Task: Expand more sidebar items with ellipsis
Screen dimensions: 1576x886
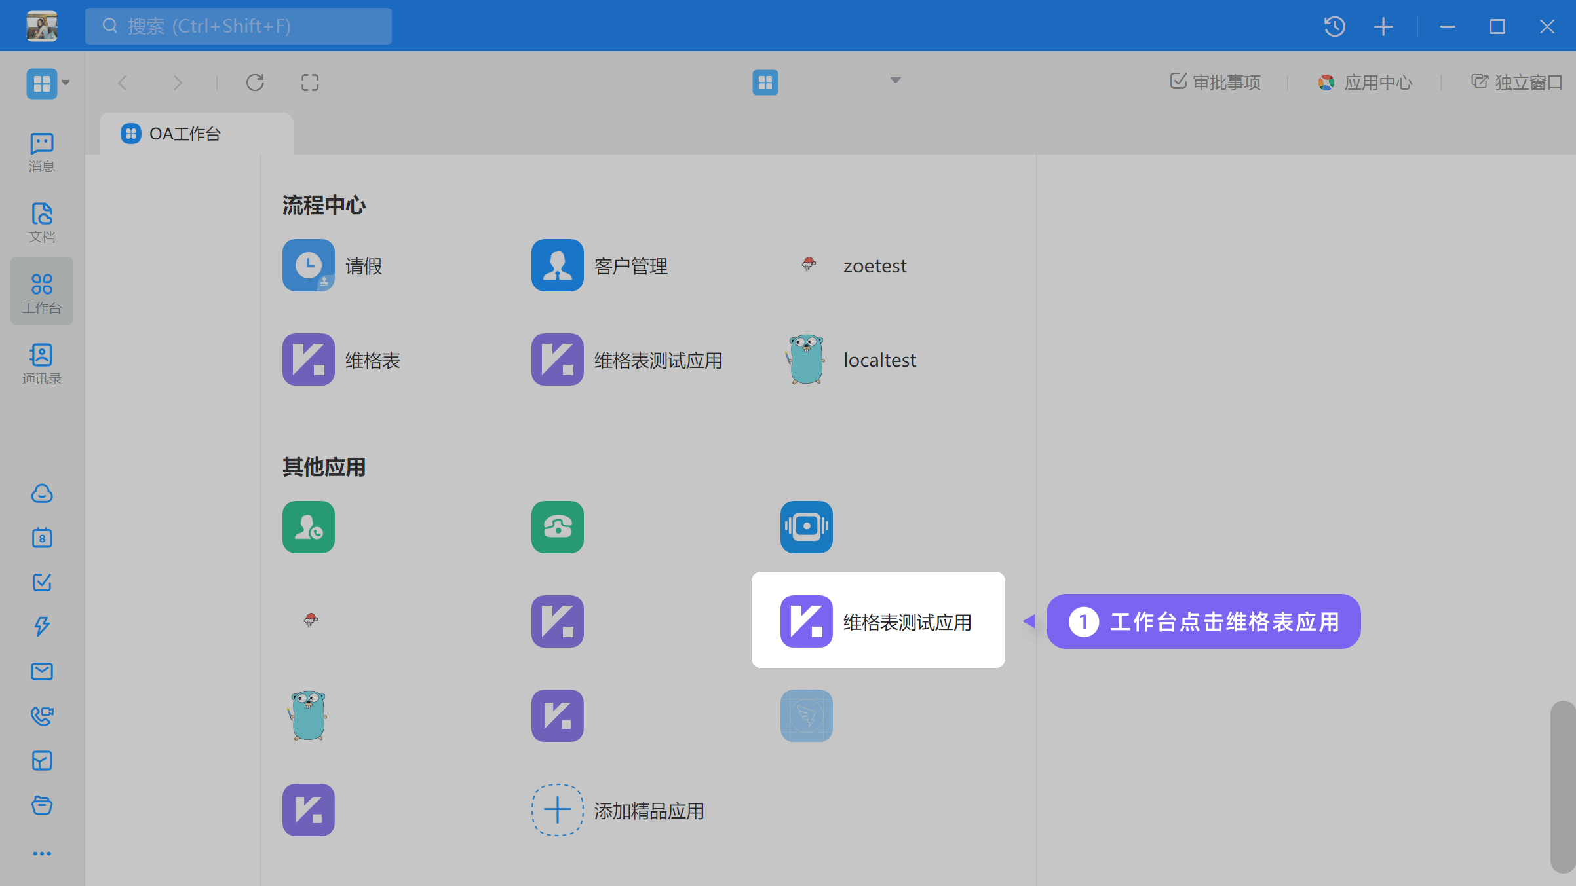Action: coord(42,853)
